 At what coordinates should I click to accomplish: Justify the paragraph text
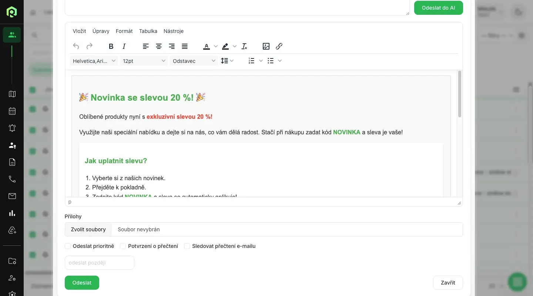[185, 46]
